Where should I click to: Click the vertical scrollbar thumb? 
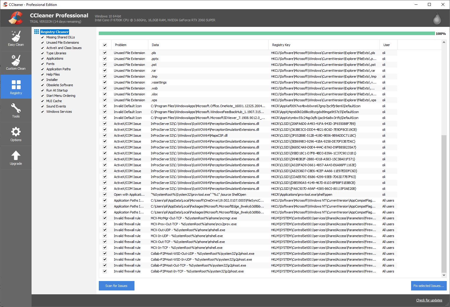(x=444, y=204)
